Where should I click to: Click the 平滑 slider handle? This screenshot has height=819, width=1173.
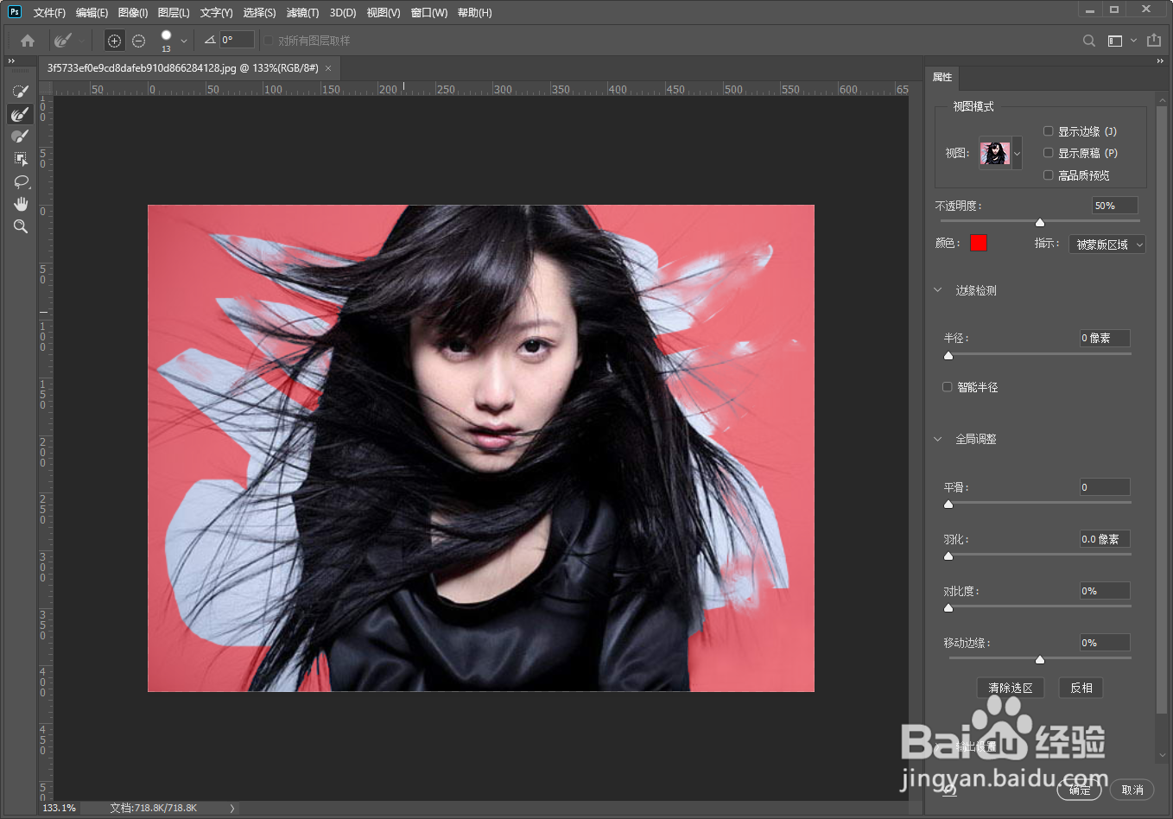tap(948, 505)
